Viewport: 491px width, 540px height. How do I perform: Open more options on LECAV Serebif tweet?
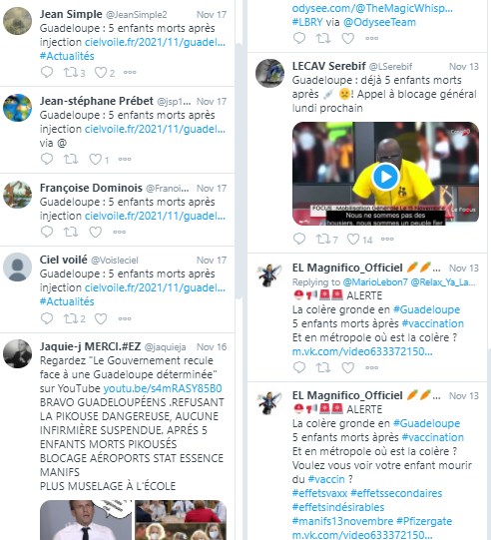point(387,239)
